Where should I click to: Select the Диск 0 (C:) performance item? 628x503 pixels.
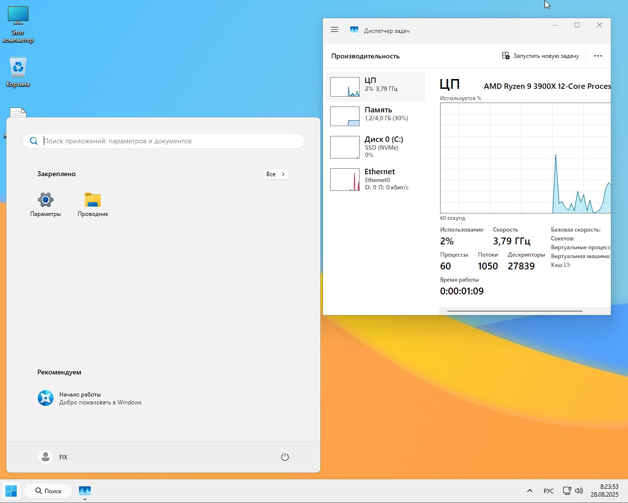pos(375,147)
